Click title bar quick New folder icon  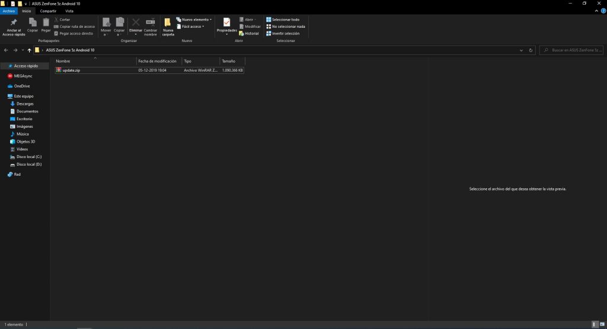pos(20,4)
